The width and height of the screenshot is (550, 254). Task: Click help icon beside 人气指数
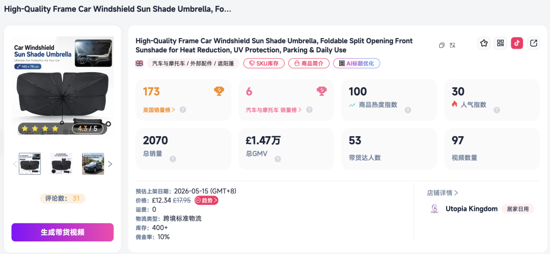pos(497,110)
